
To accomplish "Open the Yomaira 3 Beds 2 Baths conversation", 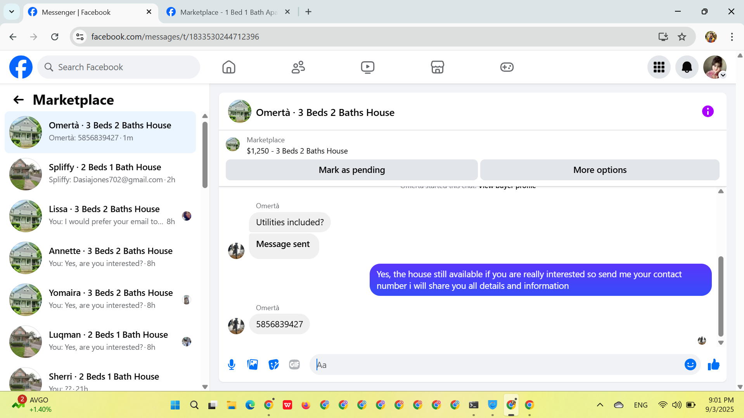I will [100, 300].
